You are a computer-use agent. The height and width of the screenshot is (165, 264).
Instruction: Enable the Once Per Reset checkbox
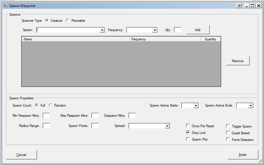(188, 126)
